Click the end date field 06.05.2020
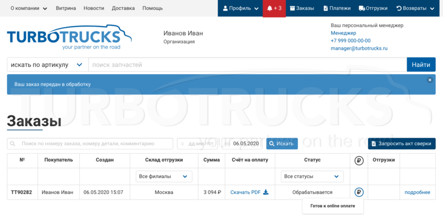The height and width of the screenshot is (215, 443). pos(242,144)
